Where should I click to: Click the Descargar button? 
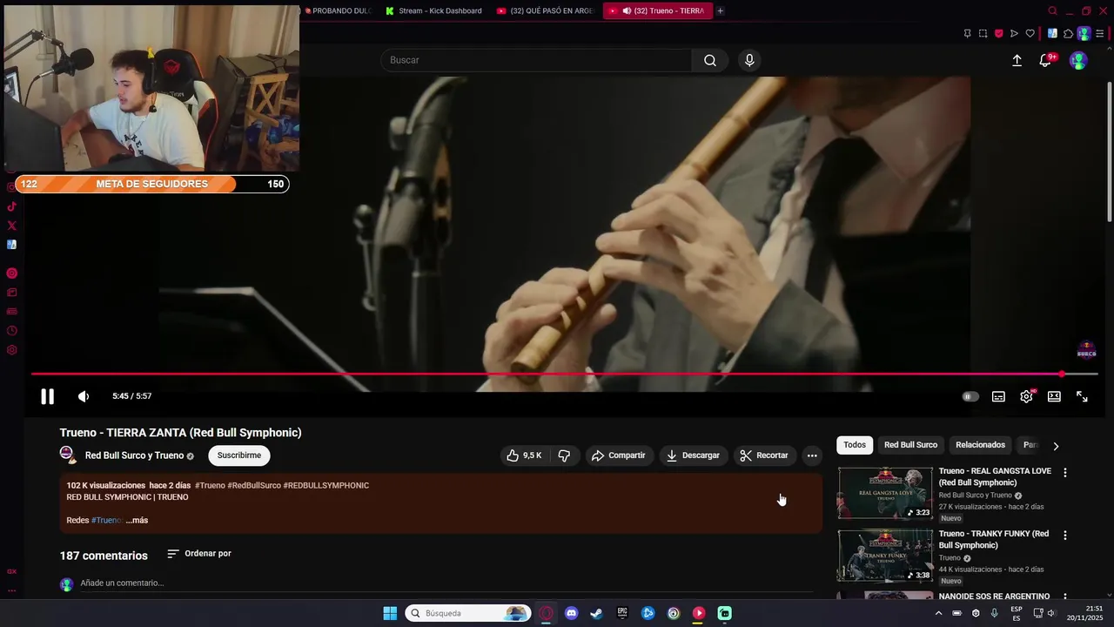click(693, 455)
